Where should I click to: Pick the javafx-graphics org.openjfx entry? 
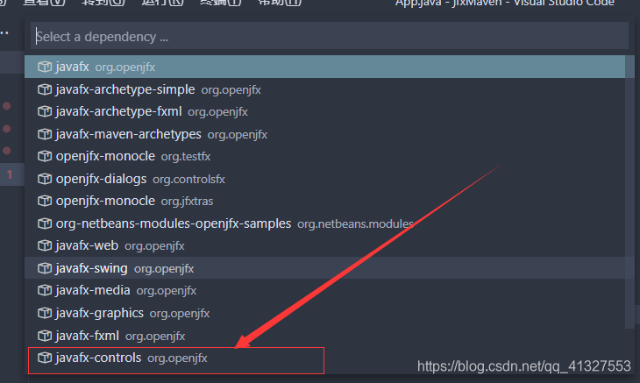(324, 313)
